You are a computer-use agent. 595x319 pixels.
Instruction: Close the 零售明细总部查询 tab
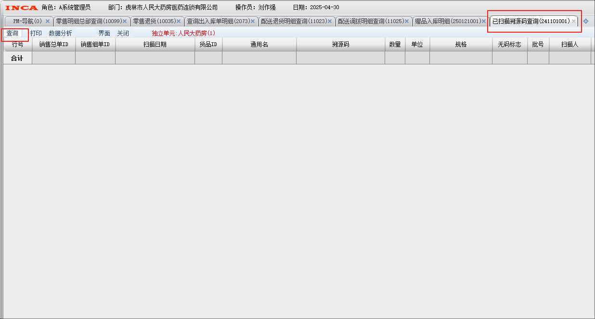(x=125, y=21)
